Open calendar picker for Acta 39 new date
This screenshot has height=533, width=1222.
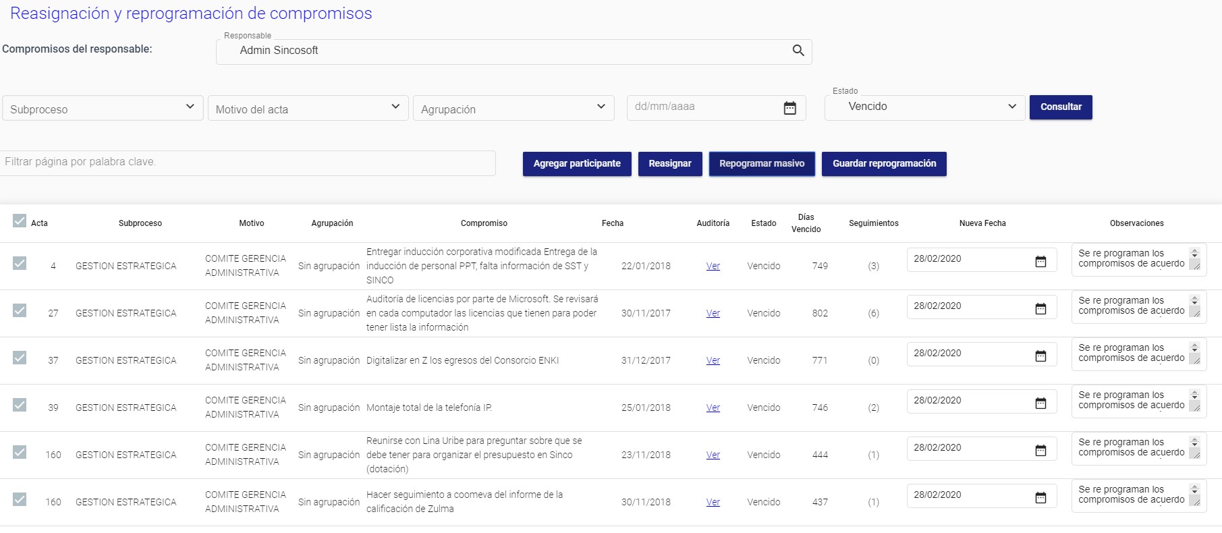point(1040,403)
